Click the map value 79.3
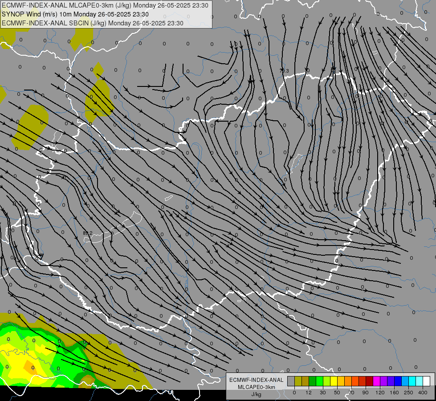436x401 pixels. (x=284, y=71)
